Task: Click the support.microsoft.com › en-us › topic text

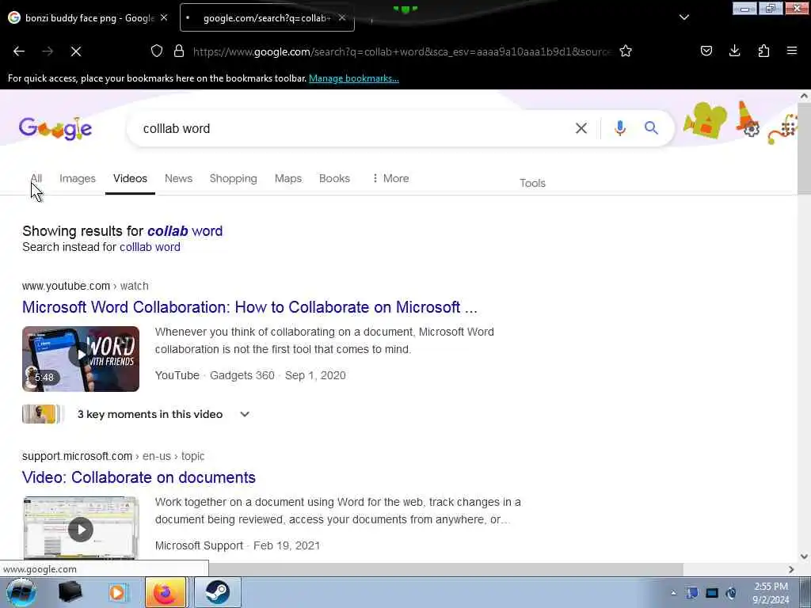Action: tap(113, 456)
